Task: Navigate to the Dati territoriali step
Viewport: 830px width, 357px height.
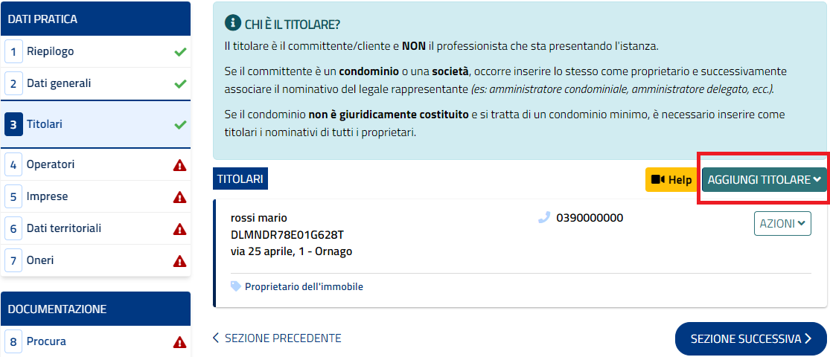Action: click(x=64, y=229)
